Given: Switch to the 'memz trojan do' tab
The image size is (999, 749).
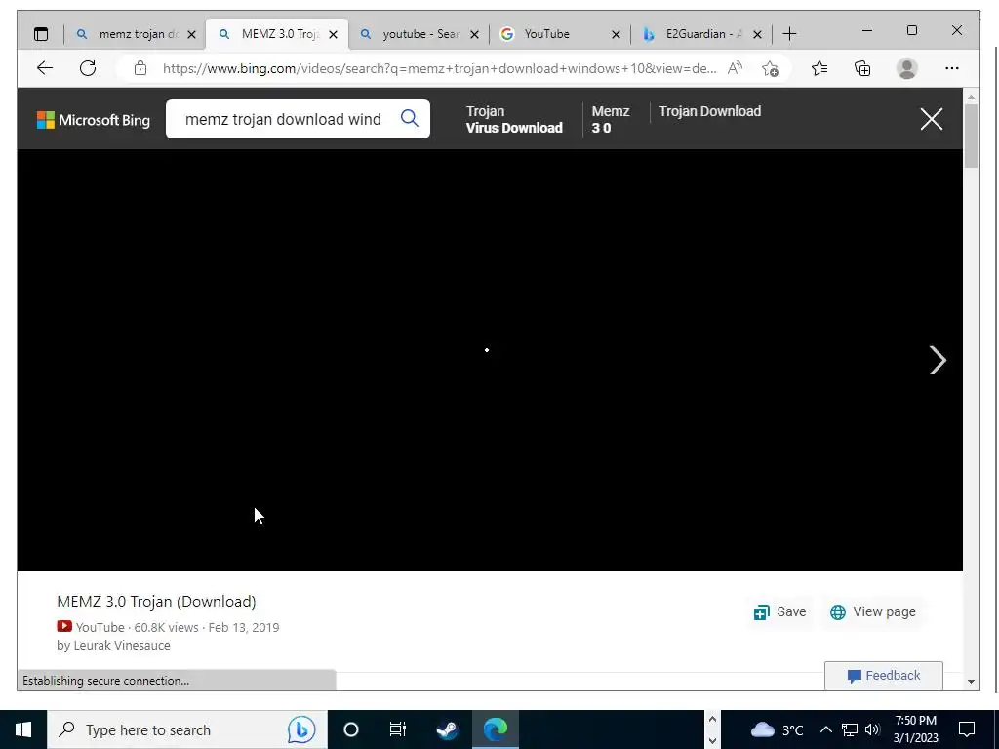Looking at the screenshot, I should tap(135, 34).
